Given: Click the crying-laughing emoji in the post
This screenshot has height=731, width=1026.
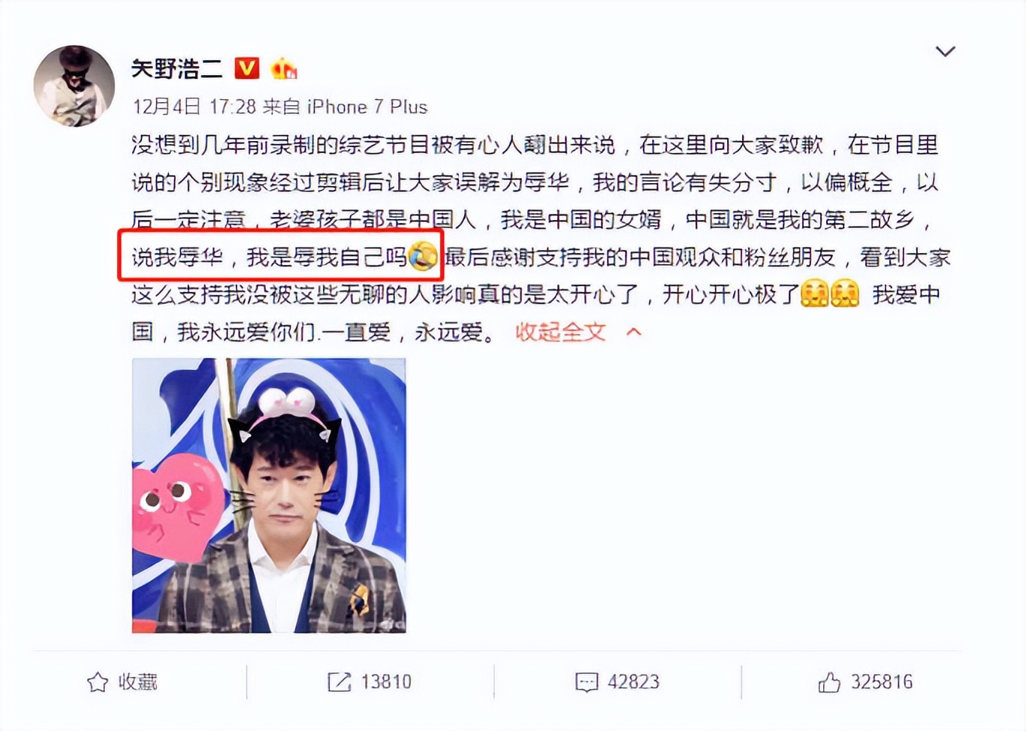Looking at the screenshot, I should tap(422, 257).
